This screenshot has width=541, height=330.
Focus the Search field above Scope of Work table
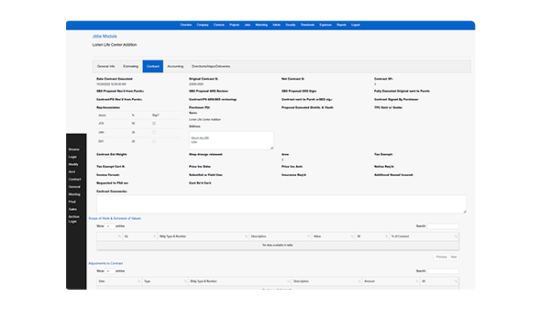click(x=443, y=226)
